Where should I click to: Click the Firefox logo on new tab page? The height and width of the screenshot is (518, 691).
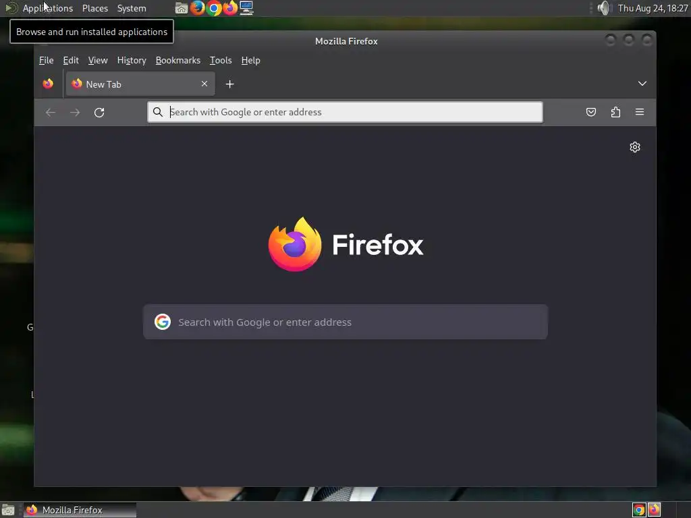pos(295,244)
